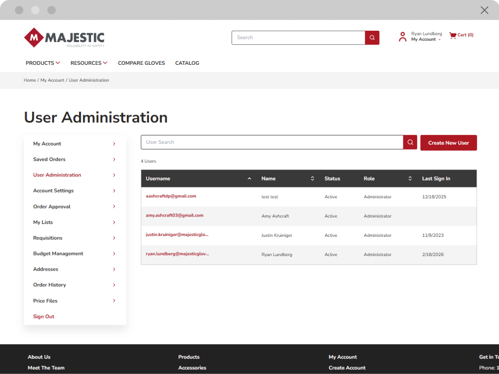Sign Out from the sidebar
499x374 pixels.
[43, 316]
